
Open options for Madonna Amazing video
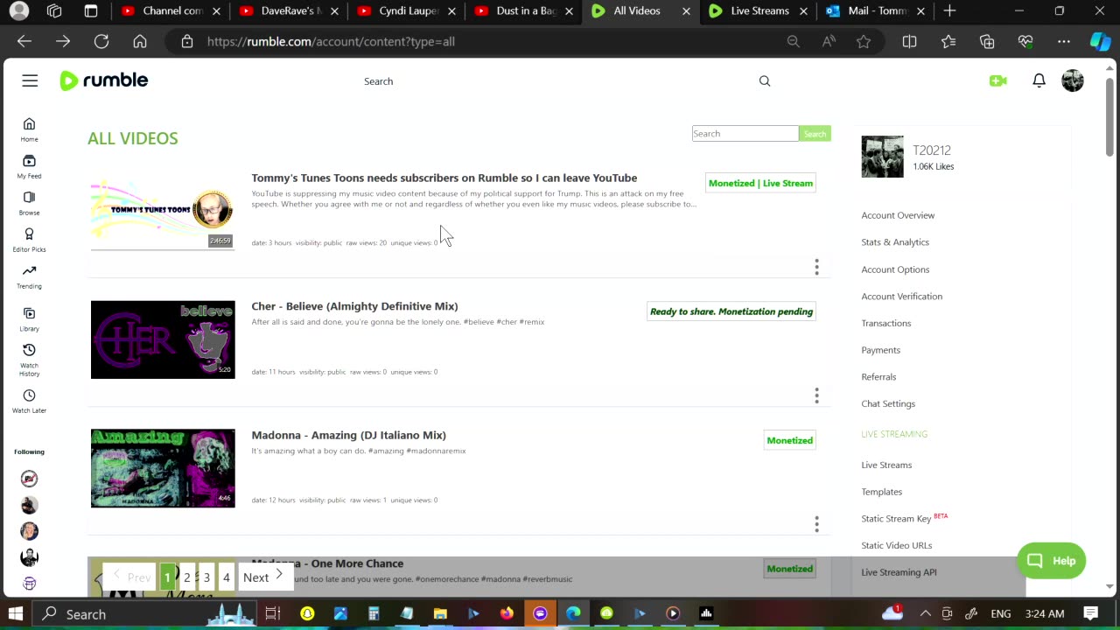click(x=816, y=524)
